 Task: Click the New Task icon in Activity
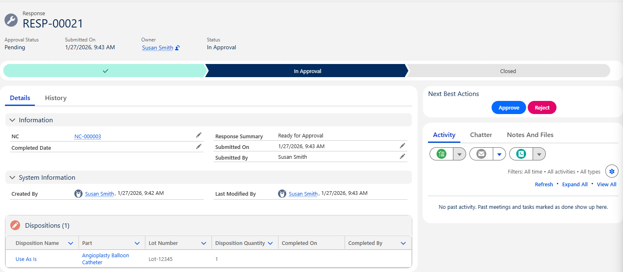pos(441,154)
